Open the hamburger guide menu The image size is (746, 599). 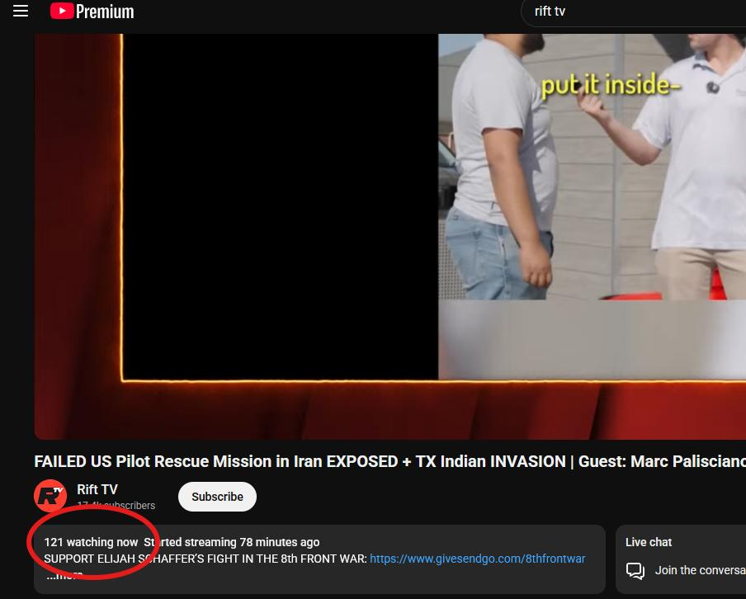tap(21, 11)
